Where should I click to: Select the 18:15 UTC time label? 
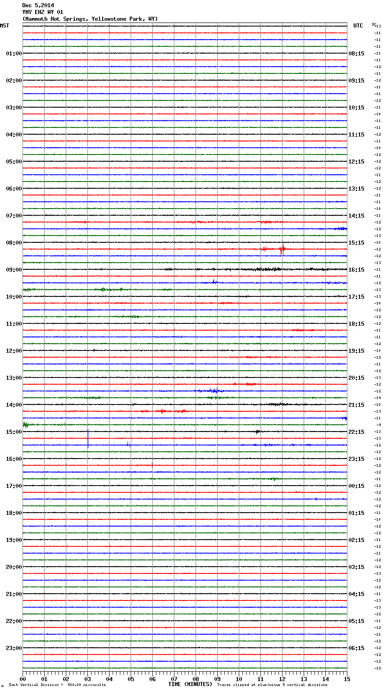coord(356,324)
